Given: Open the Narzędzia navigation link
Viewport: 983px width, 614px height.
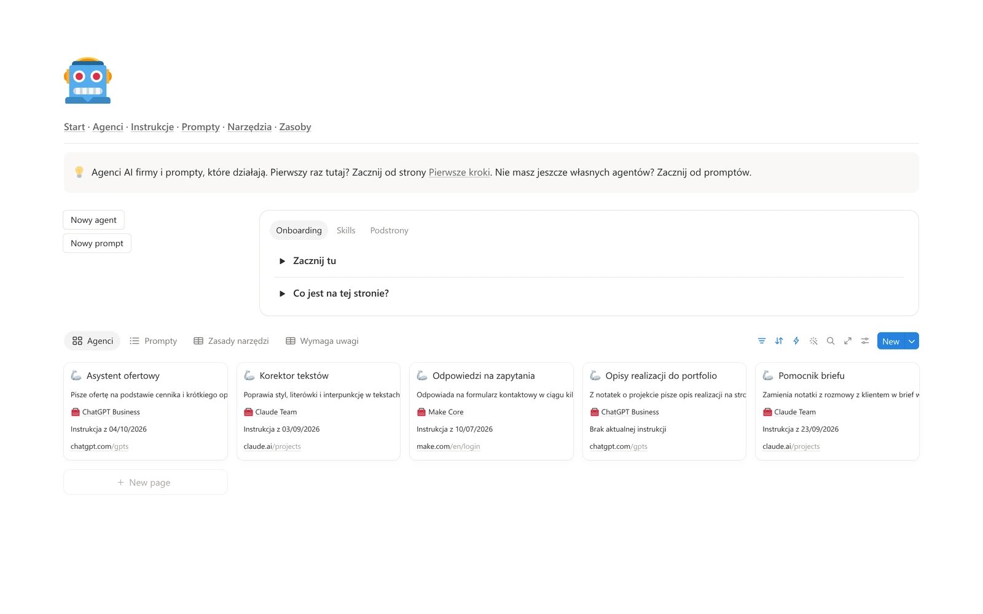Looking at the screenshot, I should point(249,127).
